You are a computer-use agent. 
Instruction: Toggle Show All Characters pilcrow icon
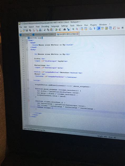coord(94,28)
